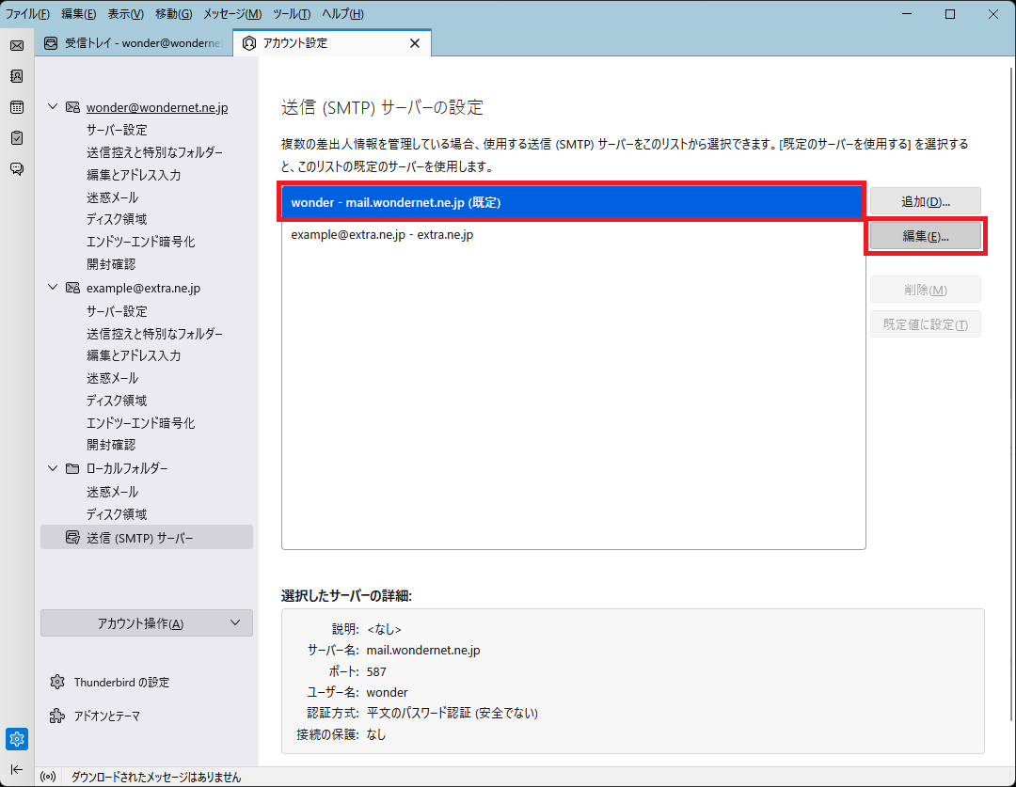Collapse the ローカルフォルダー tree
This screenshot has height=787, width=1016.
[x=53, y=468]
